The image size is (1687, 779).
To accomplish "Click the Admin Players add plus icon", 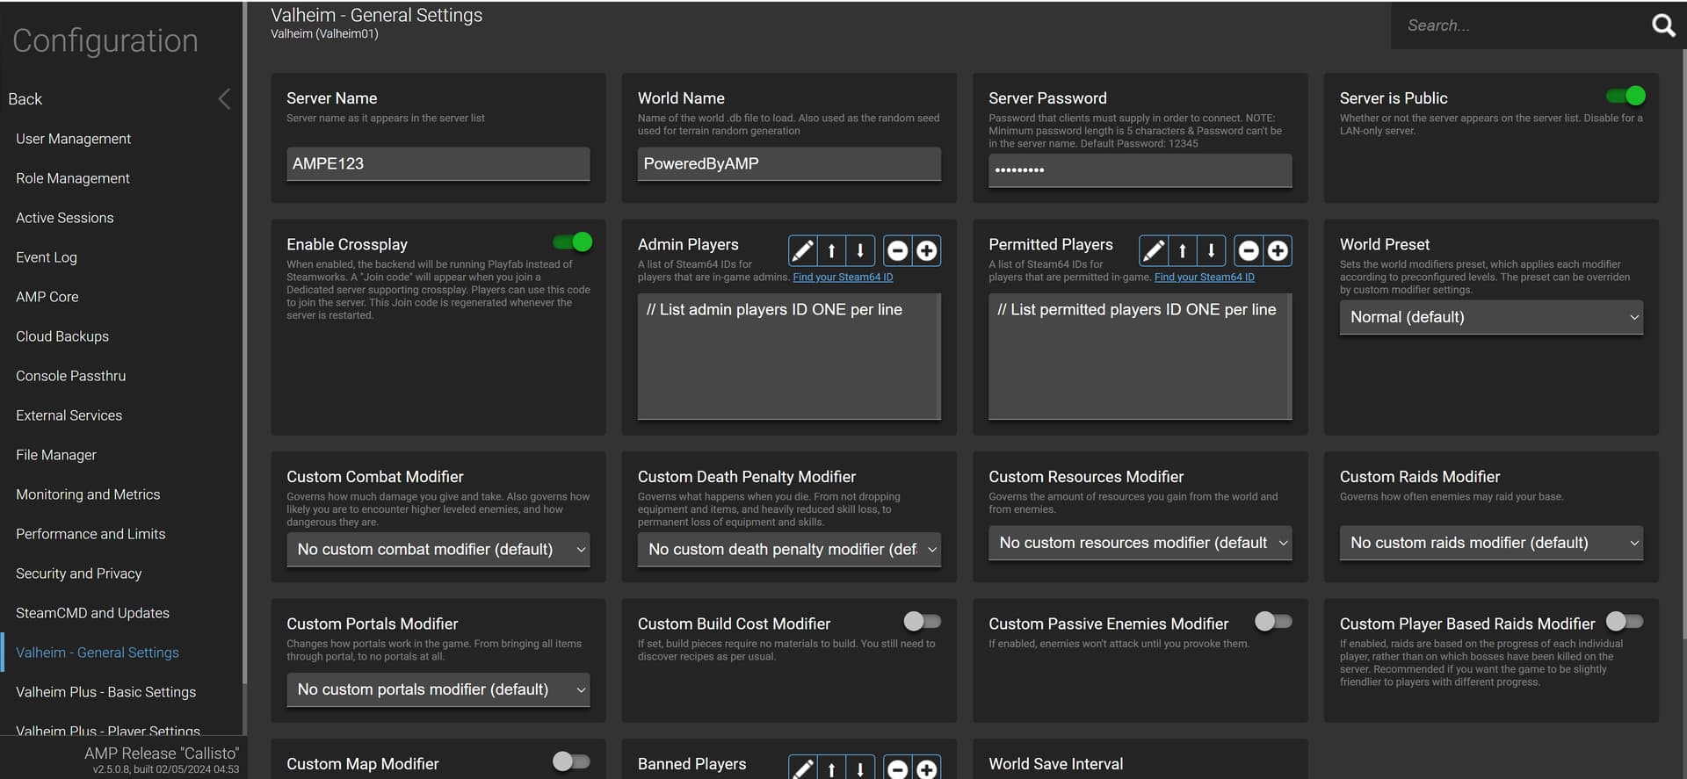I will [x=926, y=251].
